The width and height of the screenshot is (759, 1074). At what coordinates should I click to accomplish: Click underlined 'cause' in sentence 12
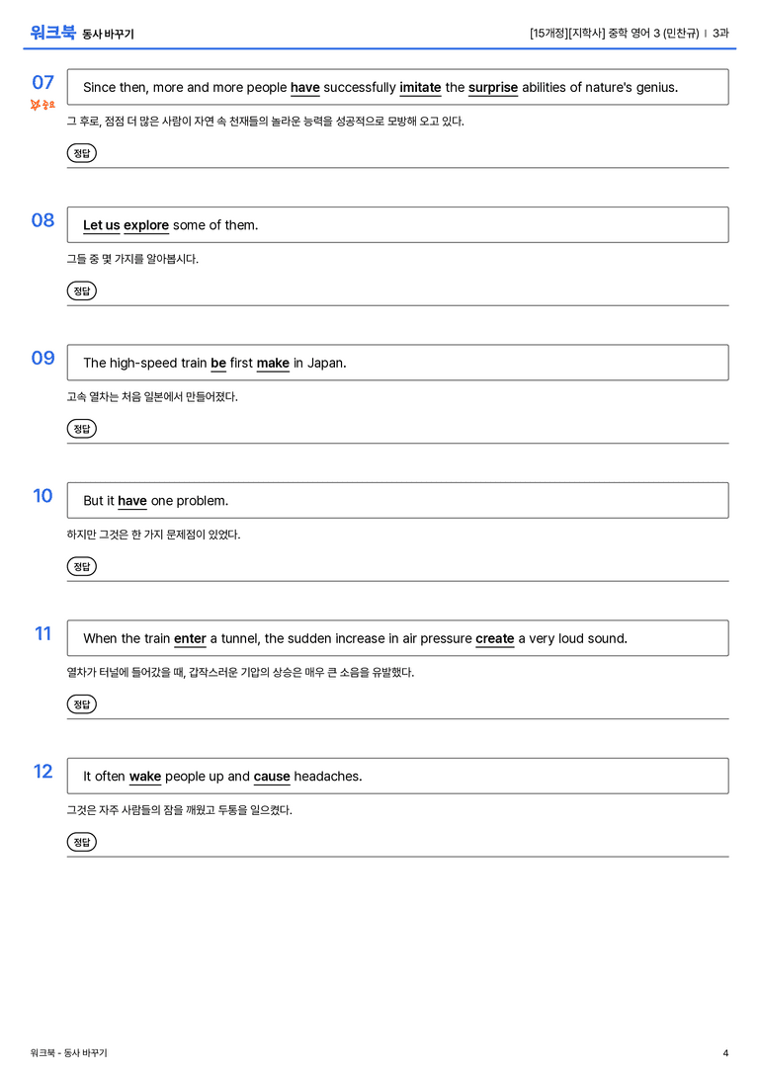[272, 776]
